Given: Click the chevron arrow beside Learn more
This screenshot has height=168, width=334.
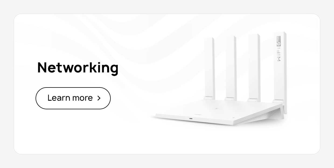Looking at the screenshot, I should pos(99,98).
